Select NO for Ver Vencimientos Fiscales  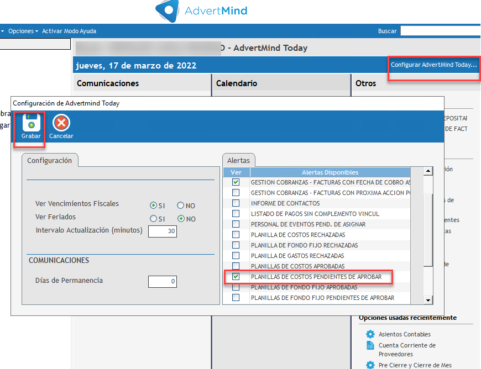point(180,205)
